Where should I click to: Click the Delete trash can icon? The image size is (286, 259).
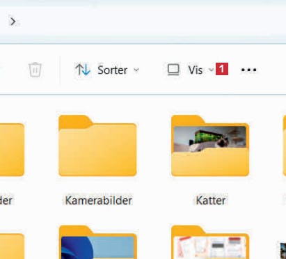click(x=35, y=70)
